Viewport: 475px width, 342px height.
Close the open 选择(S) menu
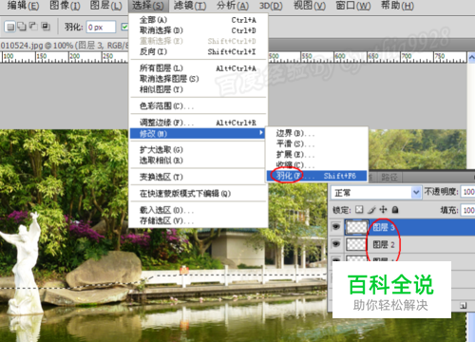click(x=148, y=6)
